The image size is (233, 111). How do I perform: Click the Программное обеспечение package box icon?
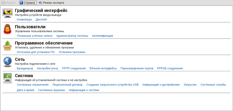point(8,46)
